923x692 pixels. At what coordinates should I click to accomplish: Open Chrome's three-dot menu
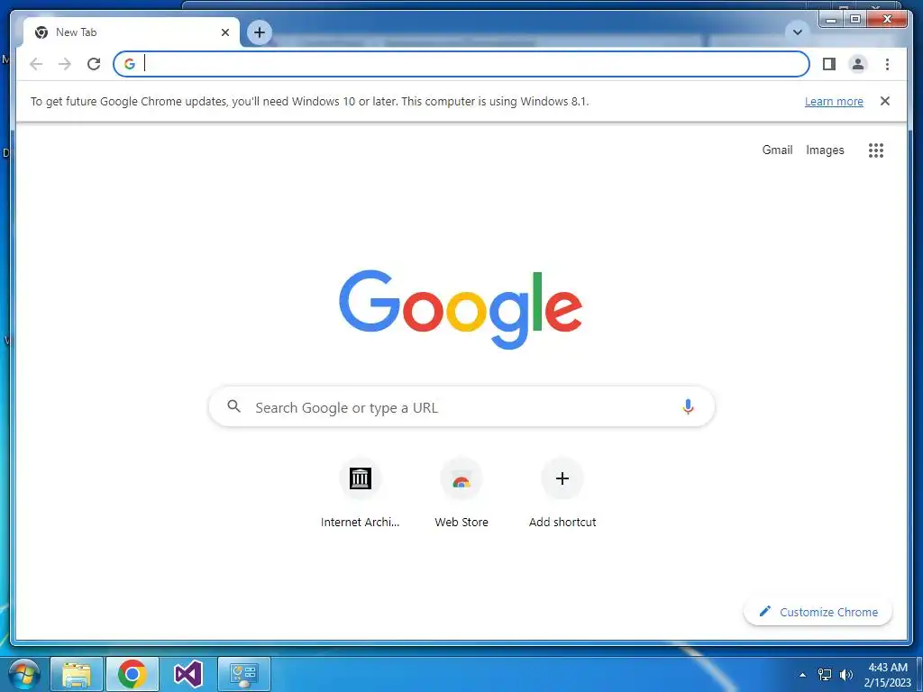click(887, 64)
